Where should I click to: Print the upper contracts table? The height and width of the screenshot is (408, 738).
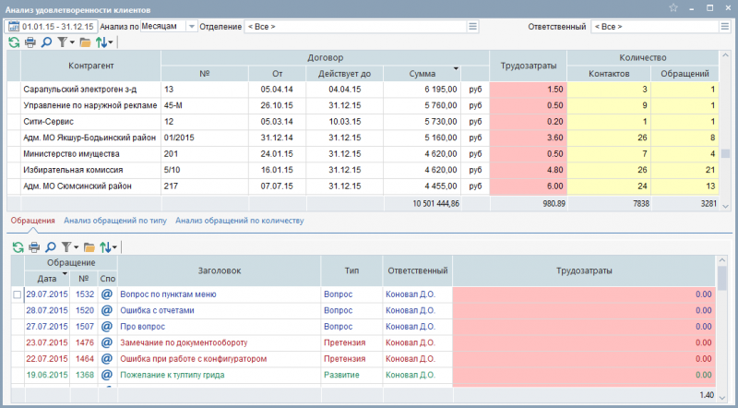30,42
